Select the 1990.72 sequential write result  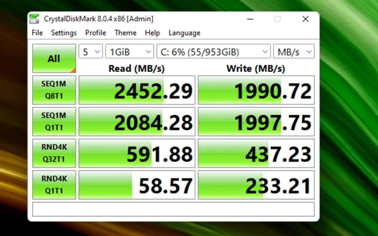(256, 90)
